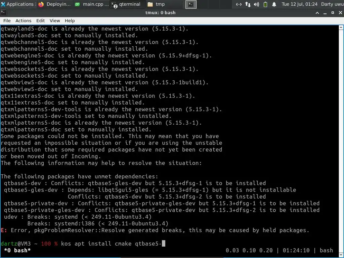Click 'qtwayland5-doc is already the newest version' line
The height and width of the screenshot is (258, 344).
point(94,29)
